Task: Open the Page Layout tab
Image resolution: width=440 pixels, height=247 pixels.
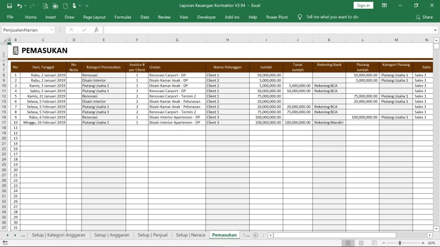Action: coord(94,17)
